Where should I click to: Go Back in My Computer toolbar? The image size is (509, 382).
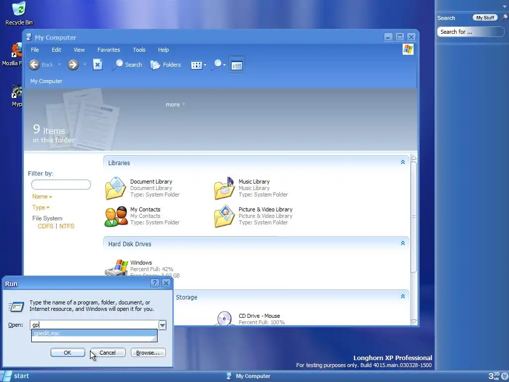[41, 65]
